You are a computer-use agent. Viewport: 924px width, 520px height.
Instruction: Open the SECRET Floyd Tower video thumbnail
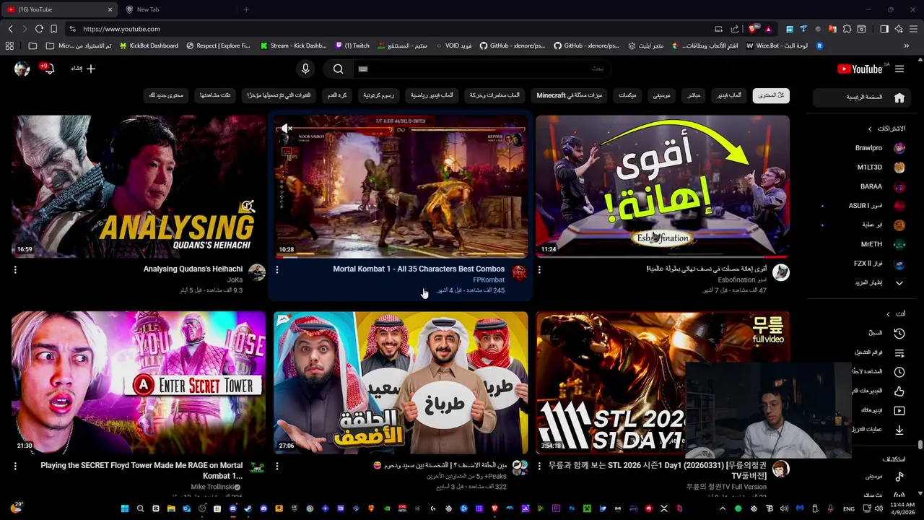click(139, 383)
